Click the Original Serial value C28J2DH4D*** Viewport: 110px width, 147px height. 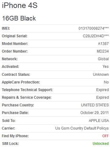[96, 36]
